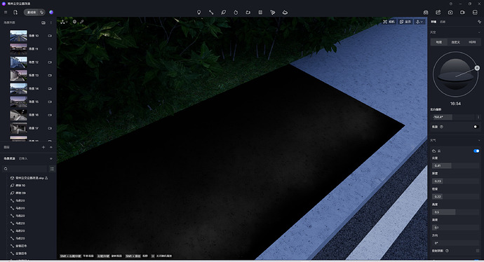Collapse the sky section chevron
Image resolution: width=484 pixels, height=262 pixels.
click(479, 32)
